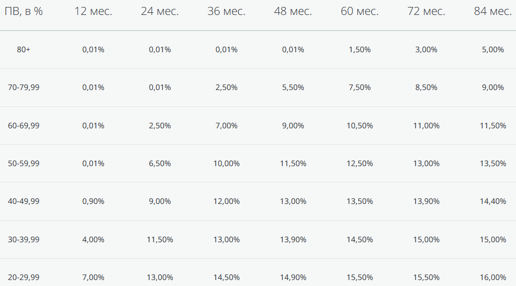Click the 1,50% cell in the 80+ row
Image resolution: width=516 pixels, height=286 pixels.
(x=359, y=50)
